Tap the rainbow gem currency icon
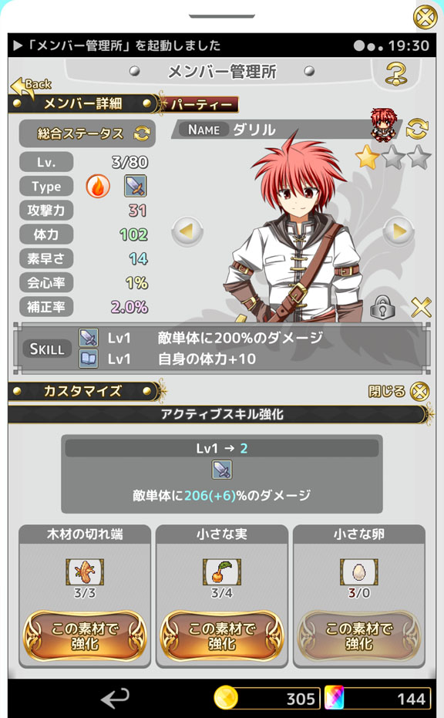This screenshot has height=718, width=444. point(334,698)
